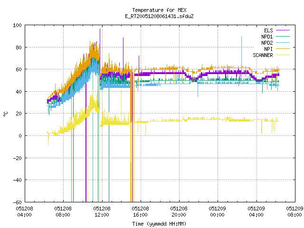Click the ELS legend label
The image size is (304, 228).
point(268,30)
